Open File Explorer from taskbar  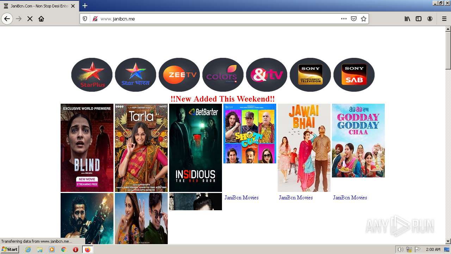coord(40,249)
